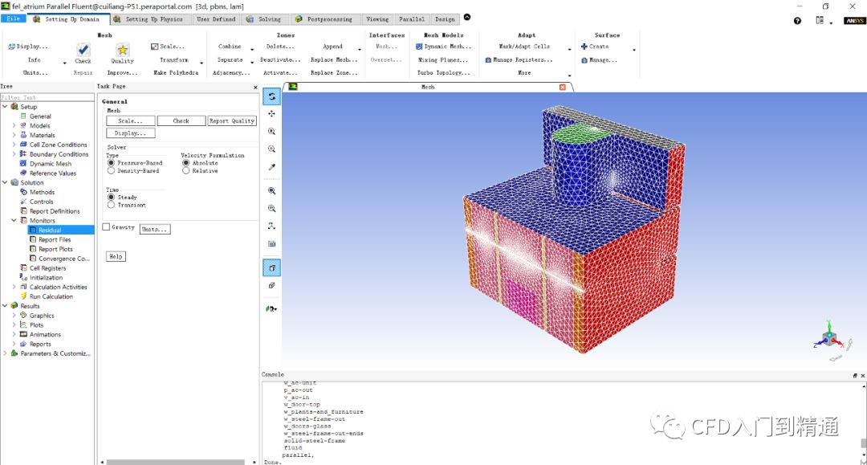The height and width of the screenshot is (465, 867).
Task: Select Pressure-Based solver type
Action: 111,163
